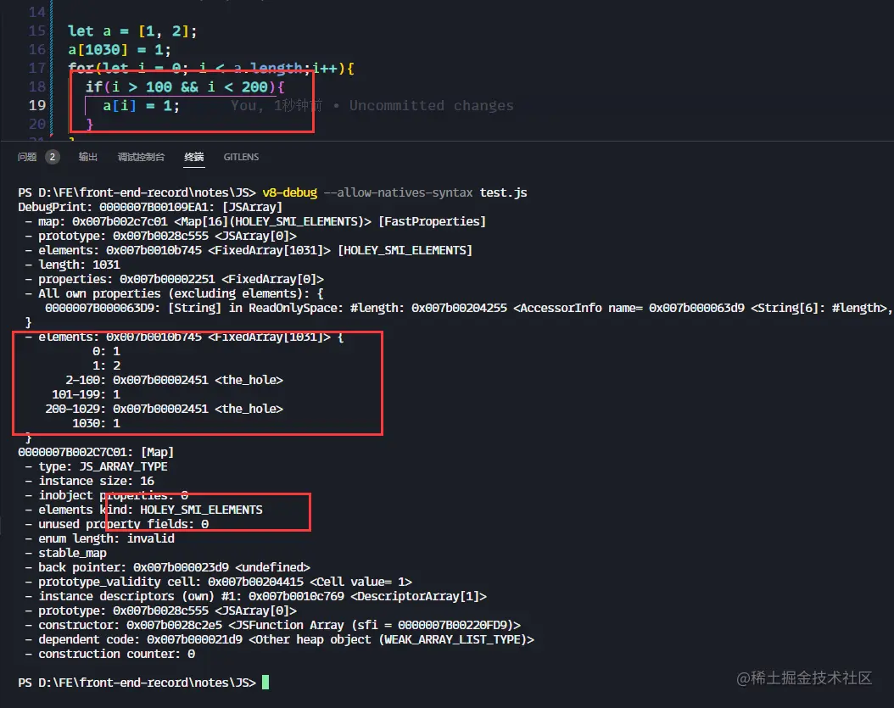894x708 pixels.
Task: Click the '0: 1' element entry
Action: 106,351
